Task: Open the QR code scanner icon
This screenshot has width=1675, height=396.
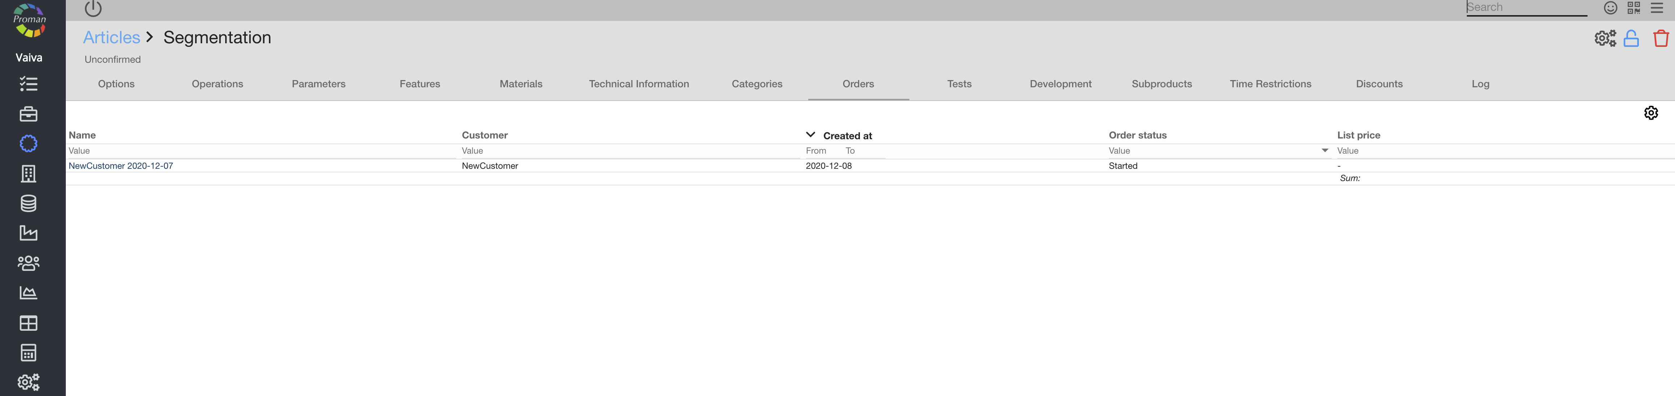Action: pyautogui.click(x=1633, y=8)
